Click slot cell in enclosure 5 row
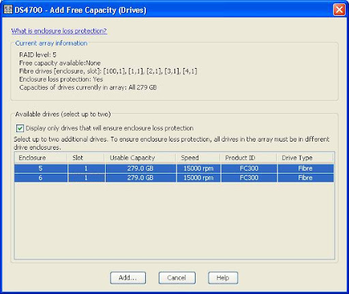Image resolution: width=349 pixels, height=294 pixels. [x=87, y=169]
